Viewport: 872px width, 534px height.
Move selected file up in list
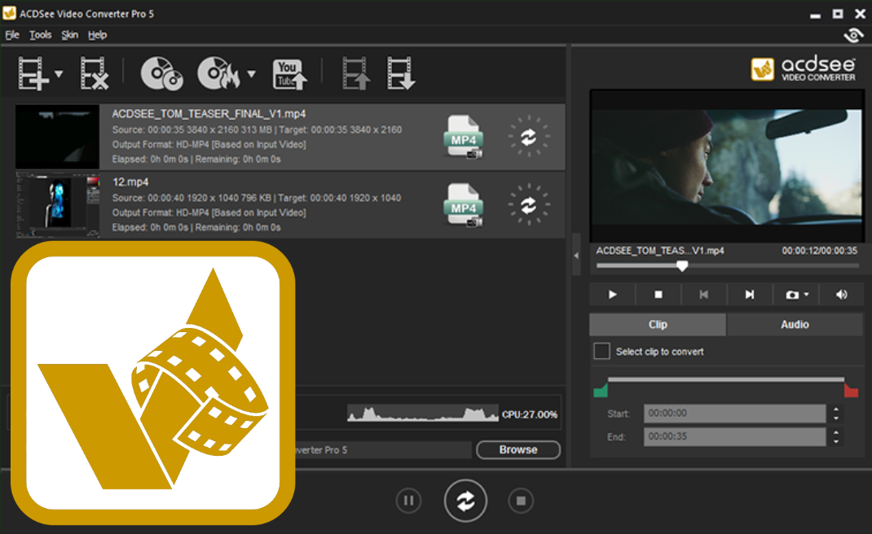356,73
